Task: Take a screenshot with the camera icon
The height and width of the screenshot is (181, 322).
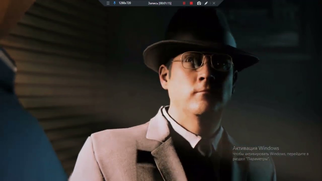Action: coord(199,3)
